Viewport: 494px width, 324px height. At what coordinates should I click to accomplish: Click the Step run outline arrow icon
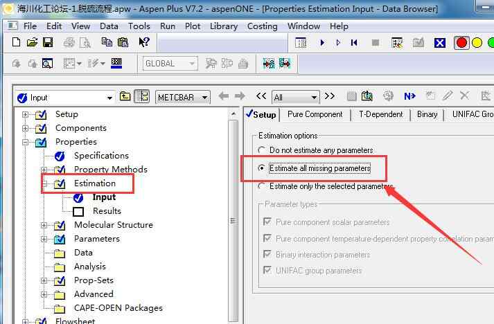[338, 42]
